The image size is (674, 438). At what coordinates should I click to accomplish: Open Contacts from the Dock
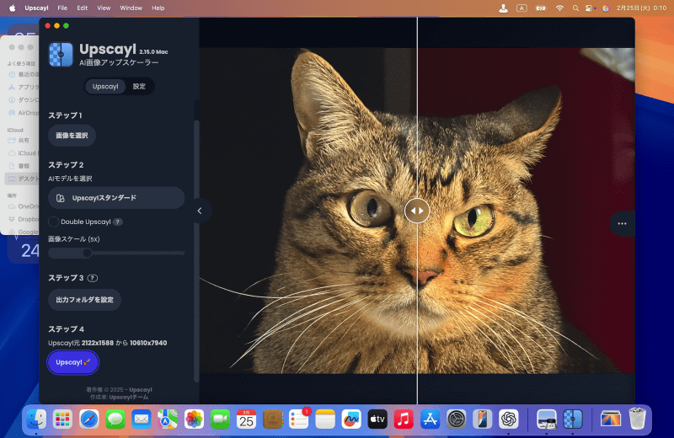[272, 419]
